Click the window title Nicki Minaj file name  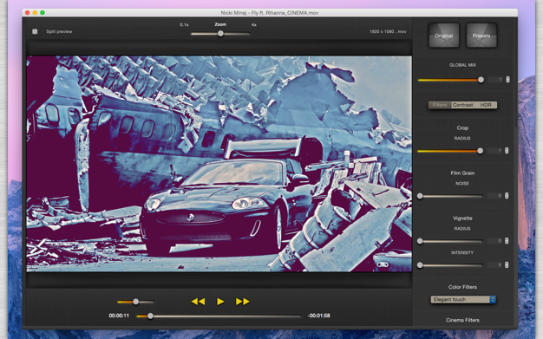270,13
